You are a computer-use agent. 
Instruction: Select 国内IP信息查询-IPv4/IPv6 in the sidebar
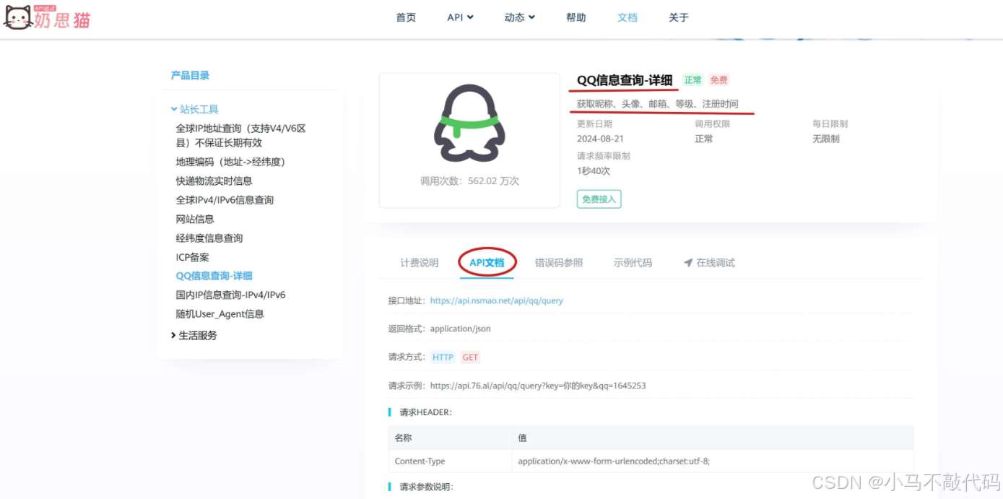coord(231,295)
